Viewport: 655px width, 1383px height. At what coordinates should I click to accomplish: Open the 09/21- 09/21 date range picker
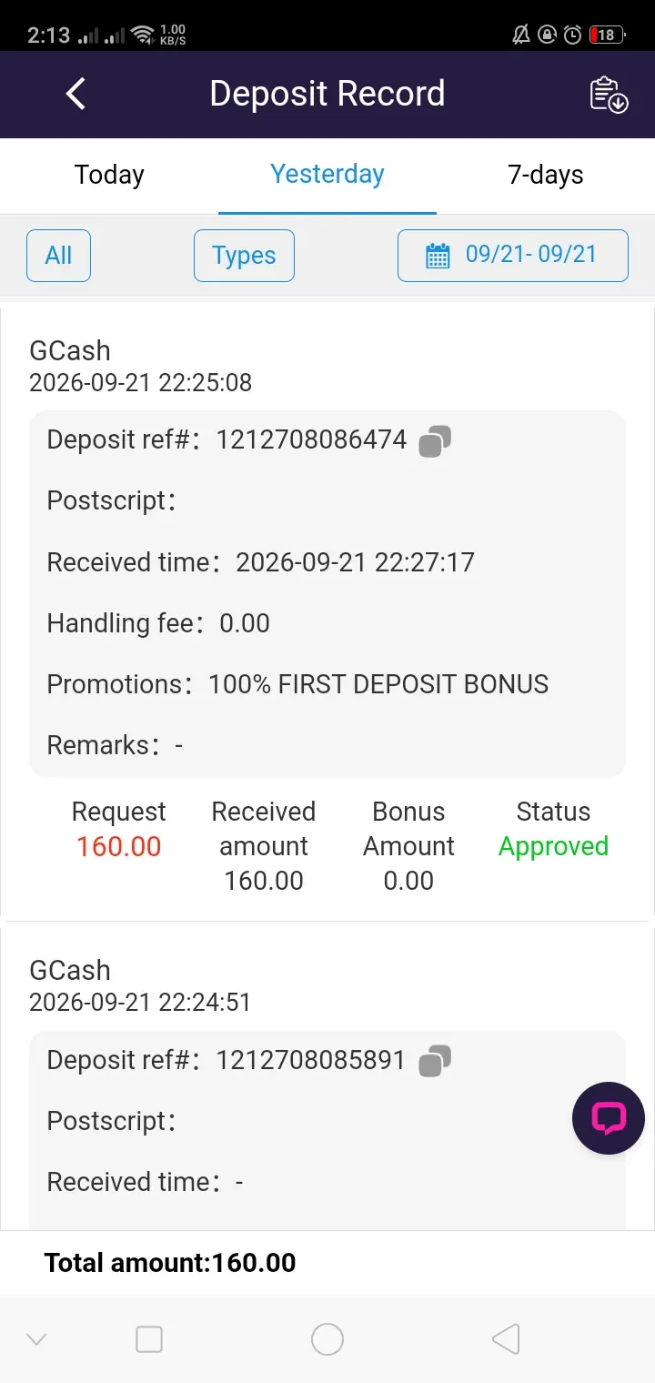(x=513, y=256)
